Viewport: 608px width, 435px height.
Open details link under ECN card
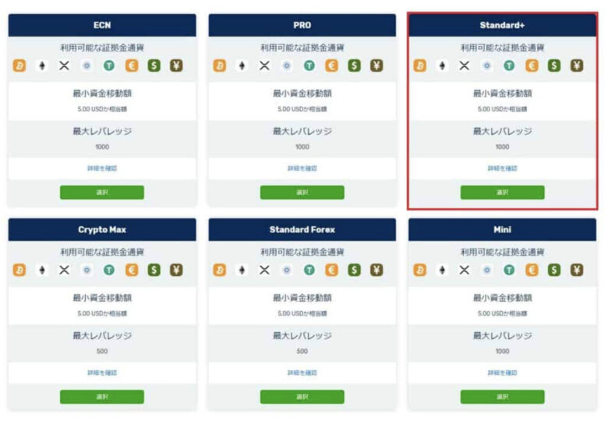(102, 168)
